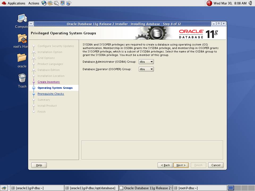The width and height of the screenshot is (255, 191).
Task: Click the Back button
Action: click(165, 165)
